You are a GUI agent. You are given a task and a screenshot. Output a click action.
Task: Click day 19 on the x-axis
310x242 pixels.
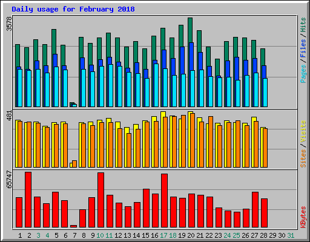[x=182, y=235]
